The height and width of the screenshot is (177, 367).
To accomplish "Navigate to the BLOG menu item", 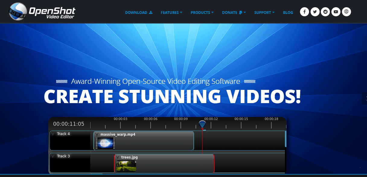I will click(x=288, y=12).
